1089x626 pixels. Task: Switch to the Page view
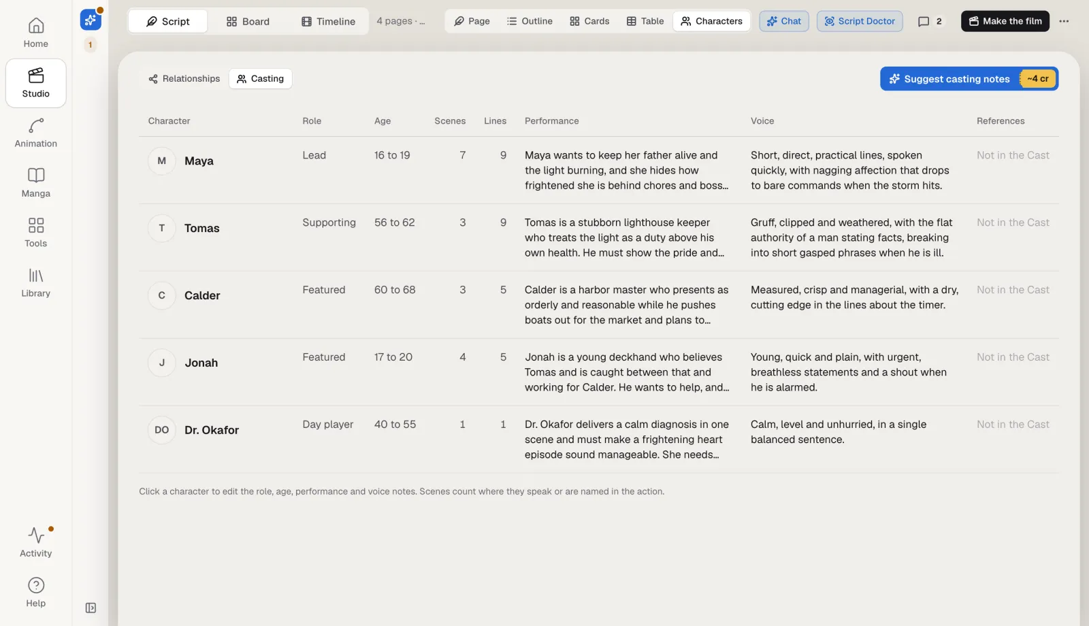click(x=472, y=21)
